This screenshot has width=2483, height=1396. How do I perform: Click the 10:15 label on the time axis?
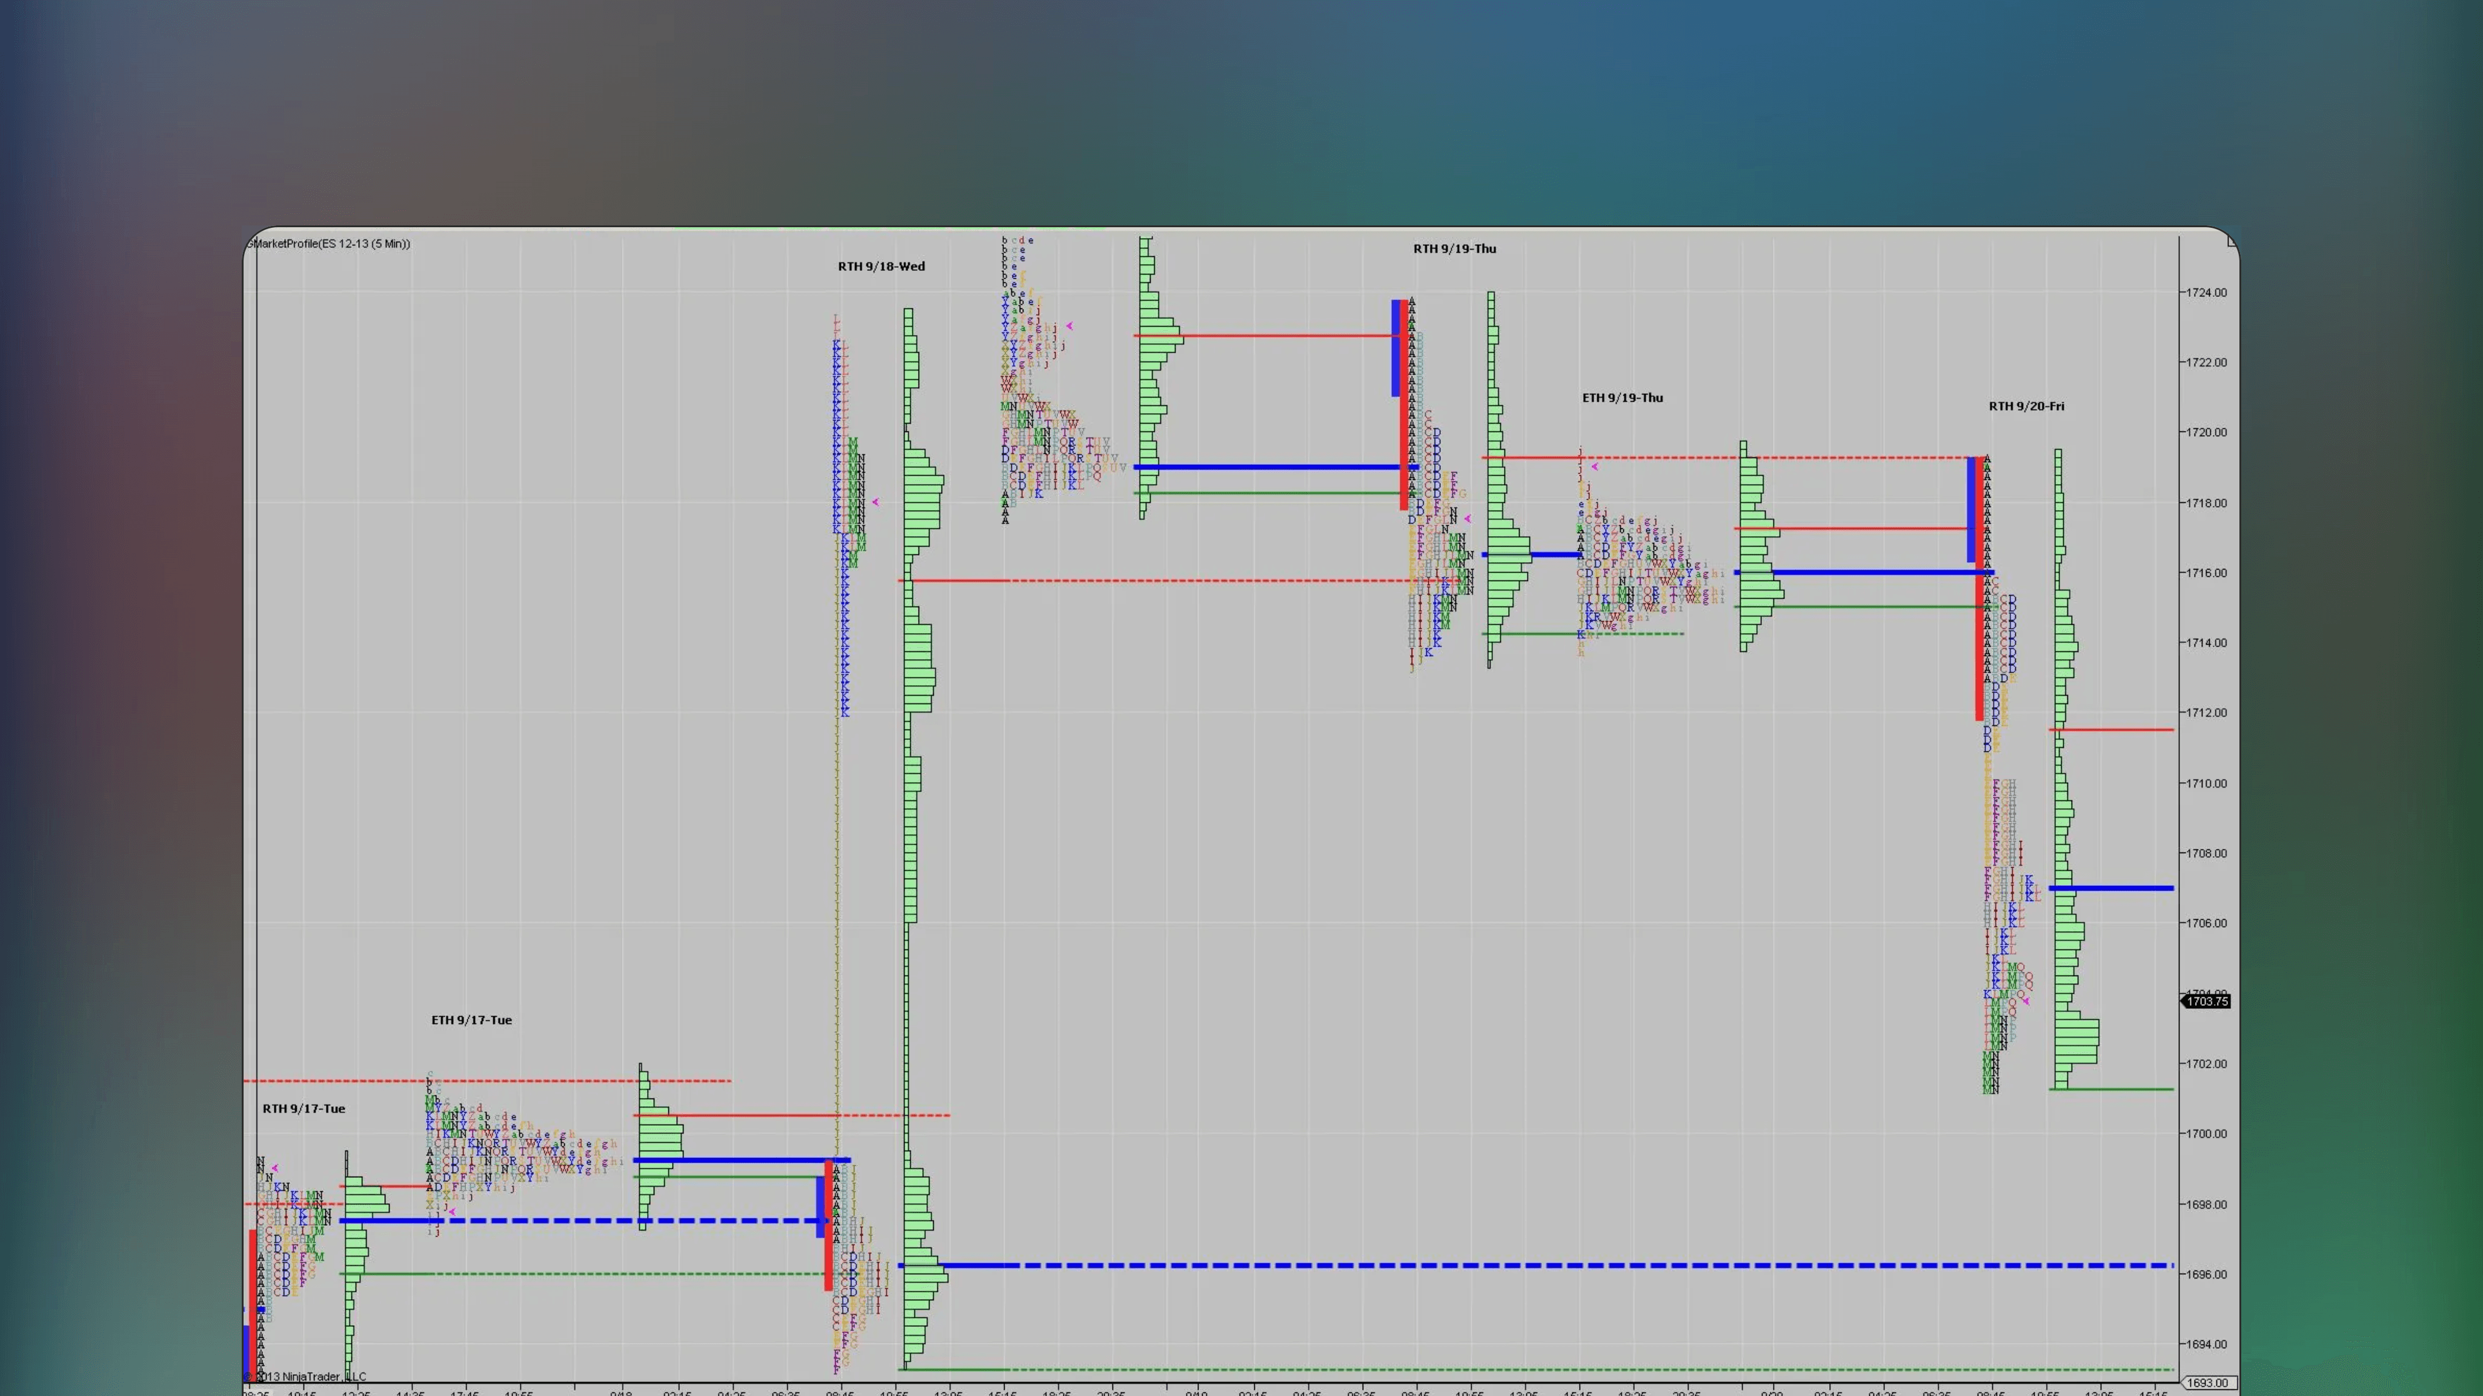pos(304,1394)
